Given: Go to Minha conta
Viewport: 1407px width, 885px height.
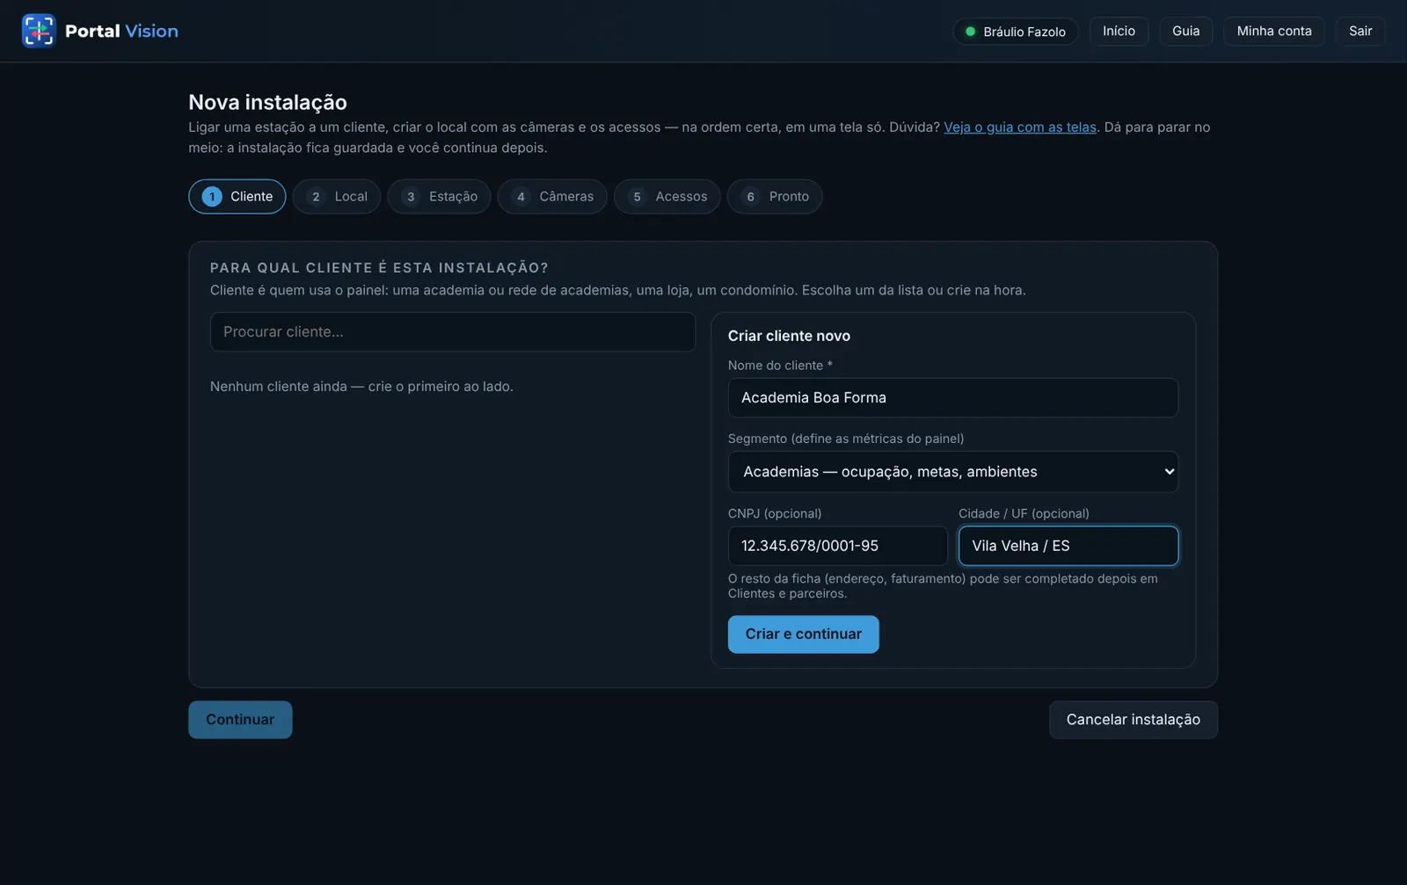Looking at the screenshot, I should (x=1274, y=32).
